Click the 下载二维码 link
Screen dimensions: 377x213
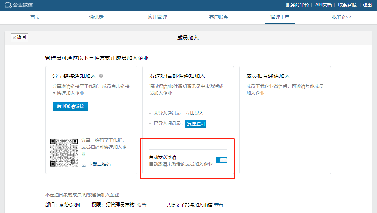click(x=99, y=164)
